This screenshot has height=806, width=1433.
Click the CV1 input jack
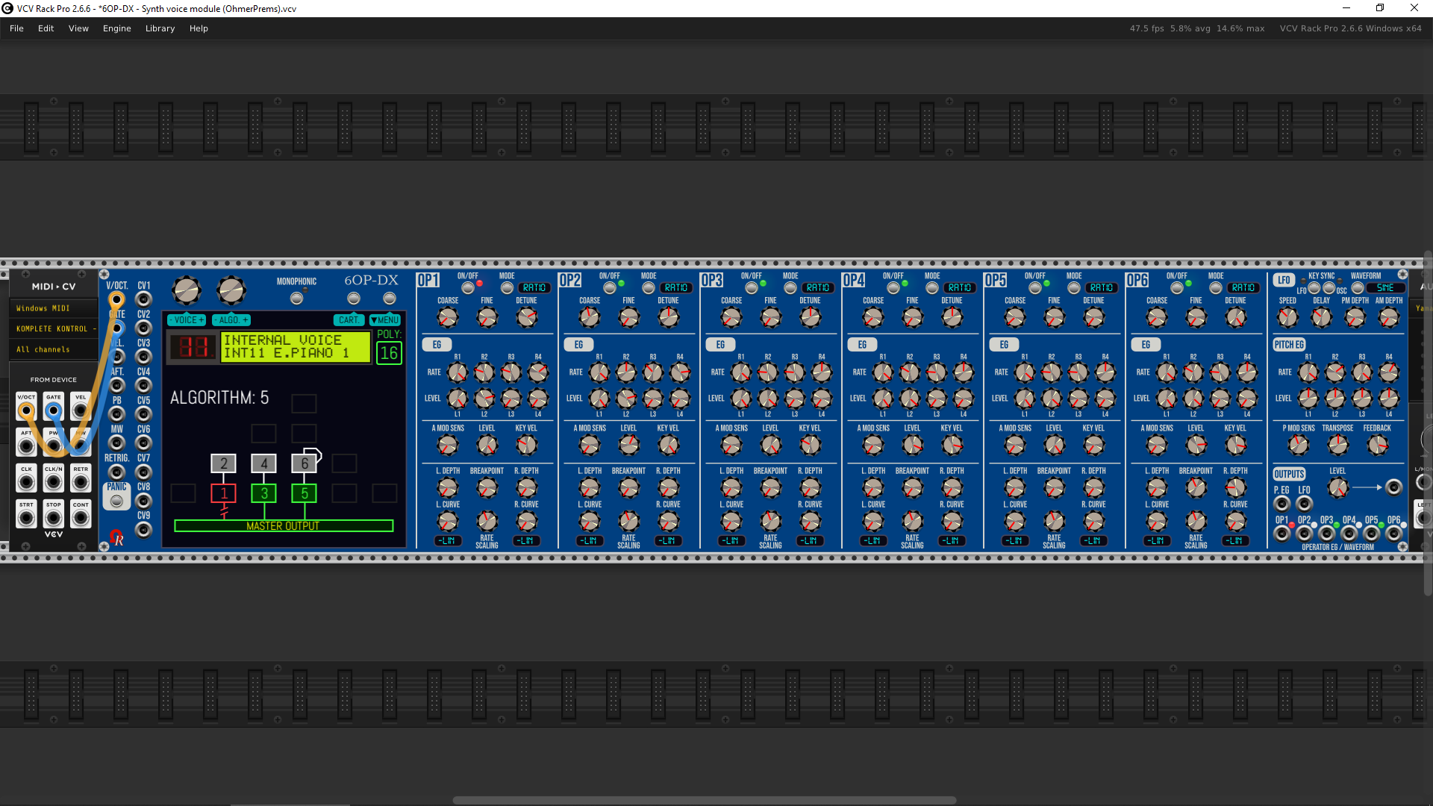click(x=143, y=299)
